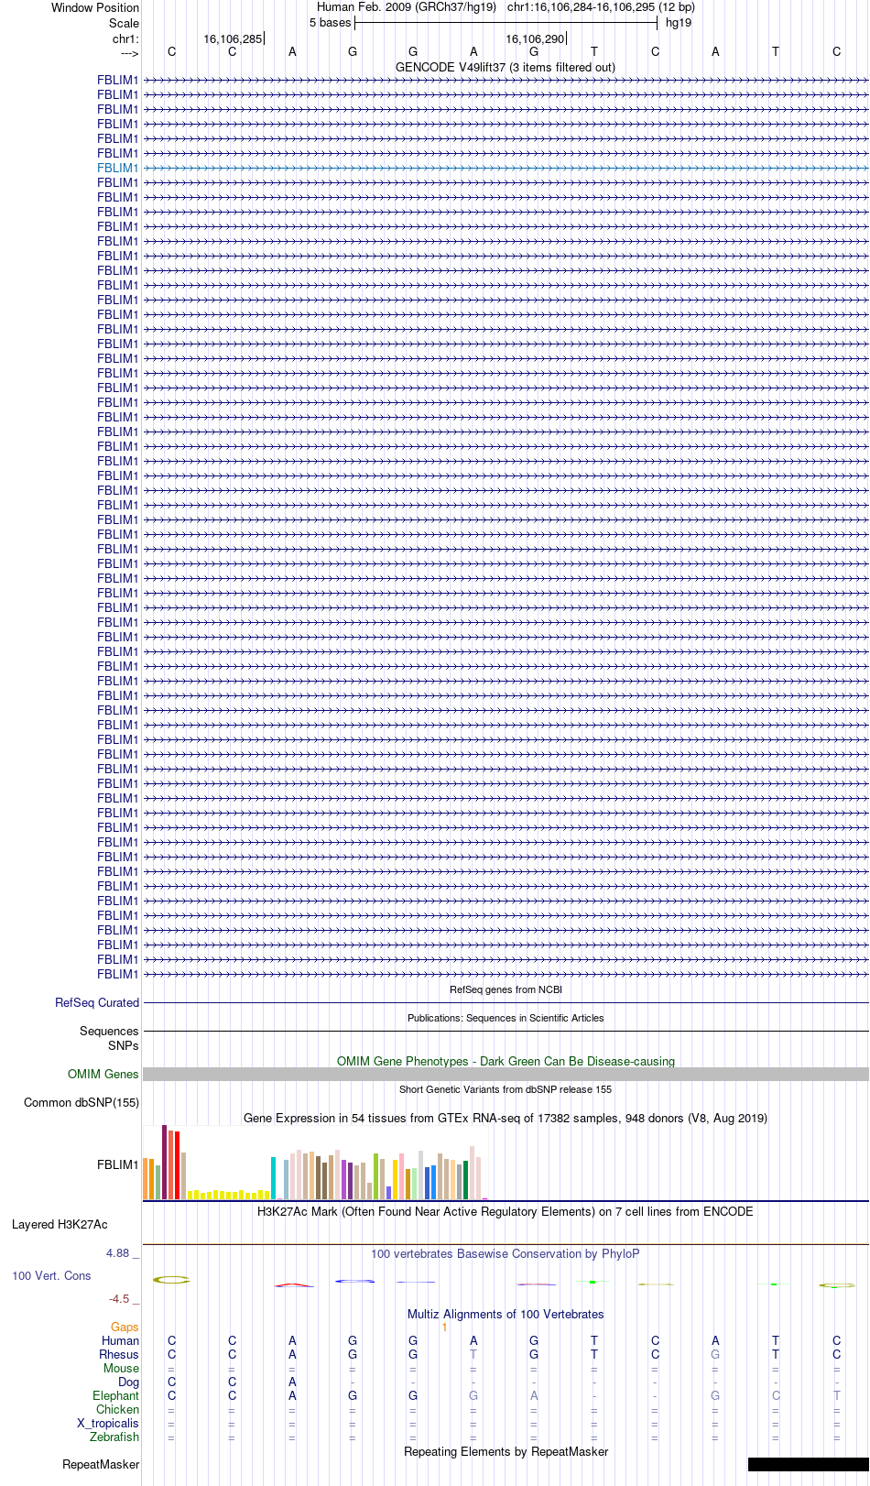Image resolution: width=870 pixels, height=1486 pixels.
Task: Click the GTEx FBLIM1 expression bar chart
Action: coord(315,1163)
